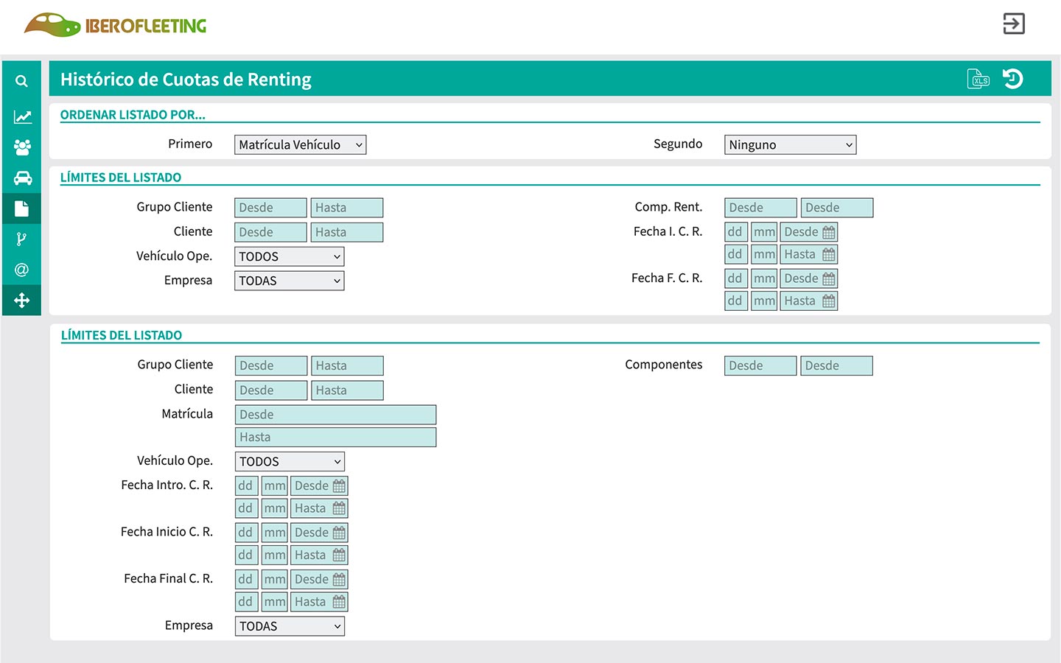The width and height of the screenshot is (1061, 663).
Task: Open calendar for Fecha Intro. C. R. Hasta
Action: (339, 508)
